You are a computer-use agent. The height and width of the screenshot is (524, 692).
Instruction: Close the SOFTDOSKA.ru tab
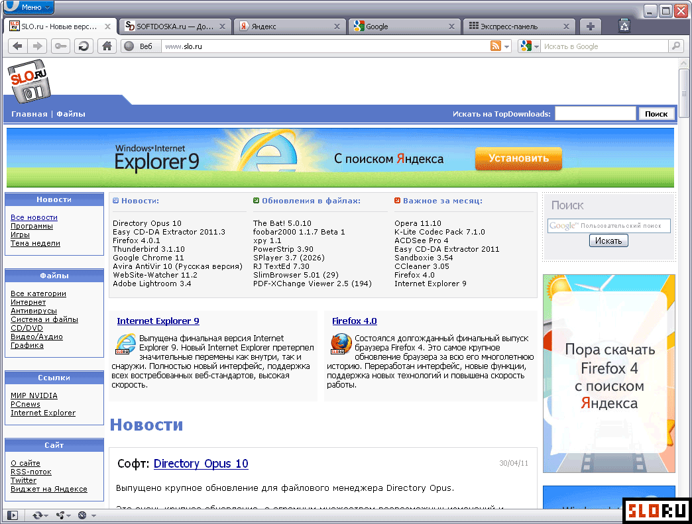tap(222, 26)
